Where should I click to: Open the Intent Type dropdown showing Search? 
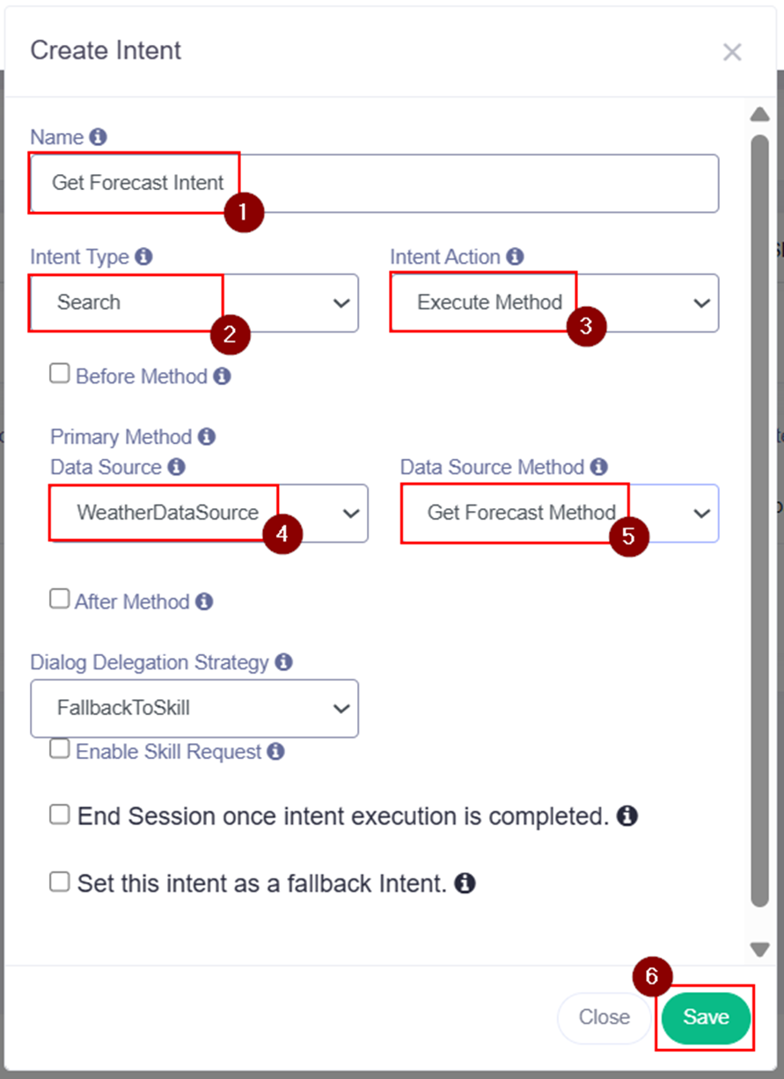(194, 303)
